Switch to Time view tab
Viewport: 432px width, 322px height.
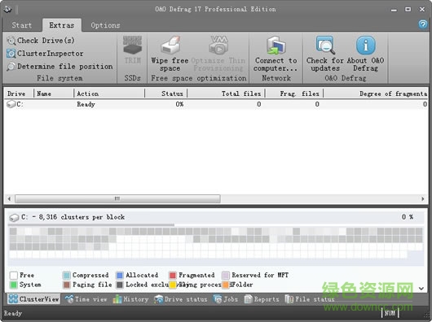tap(86, 299)
